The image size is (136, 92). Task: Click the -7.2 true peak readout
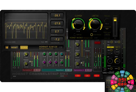[57, 39]
